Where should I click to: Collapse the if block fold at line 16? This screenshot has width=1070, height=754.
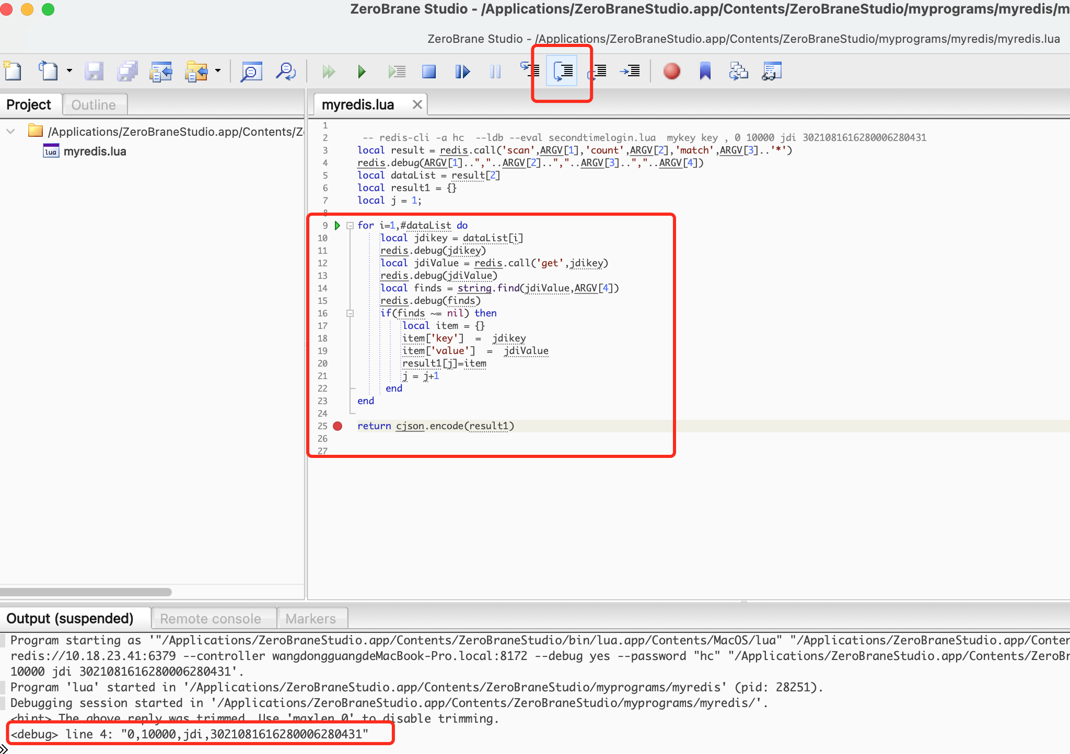[x=350, y=313]
